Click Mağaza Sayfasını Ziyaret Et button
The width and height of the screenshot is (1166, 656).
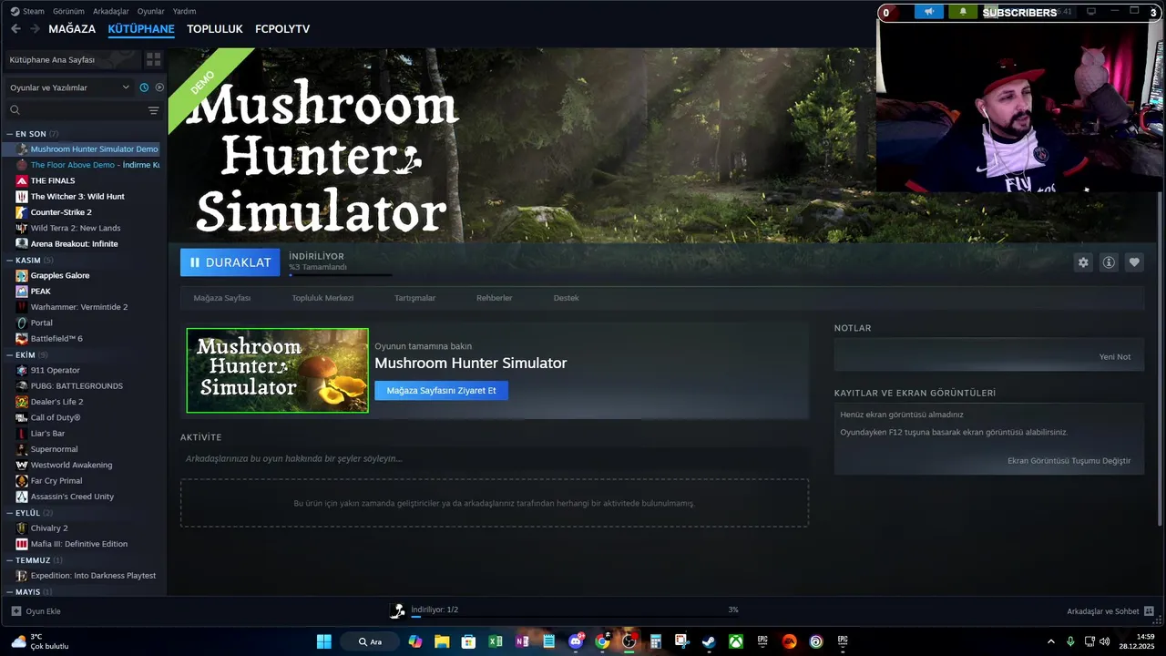(x=441, y=390)
